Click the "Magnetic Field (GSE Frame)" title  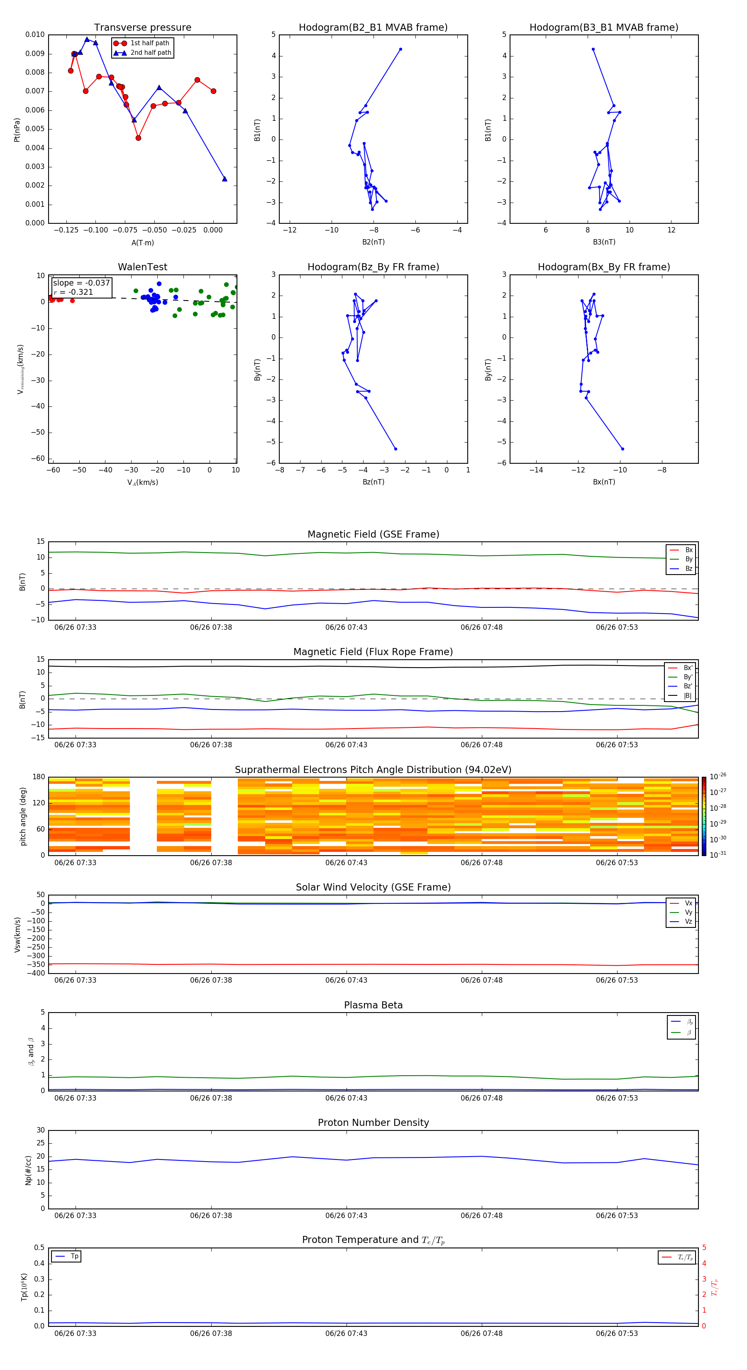tap(373, 534)
